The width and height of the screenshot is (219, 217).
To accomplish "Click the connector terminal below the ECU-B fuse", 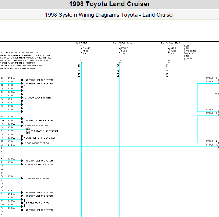I will click(x=120, y=62).
